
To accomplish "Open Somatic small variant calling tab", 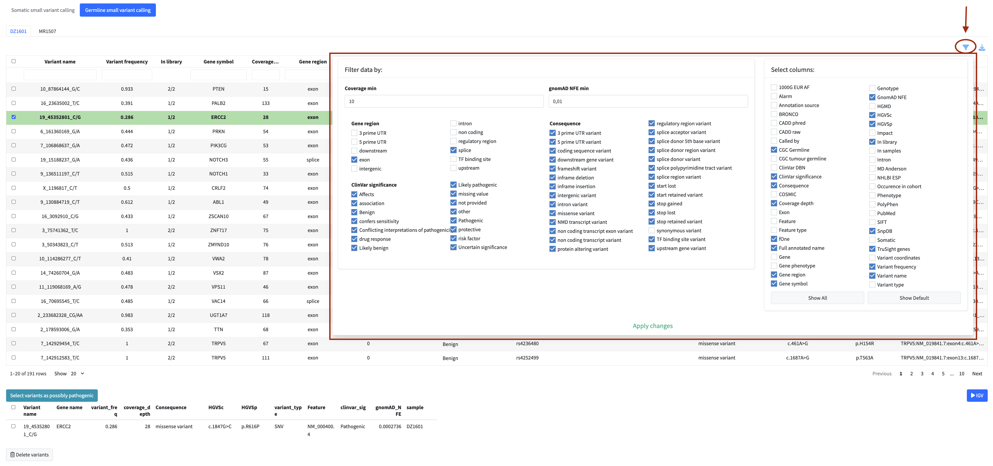I will (x=43, y=10).
